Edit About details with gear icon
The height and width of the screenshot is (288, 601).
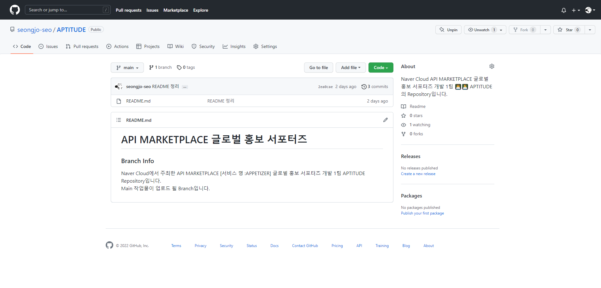tap(492, 66)
